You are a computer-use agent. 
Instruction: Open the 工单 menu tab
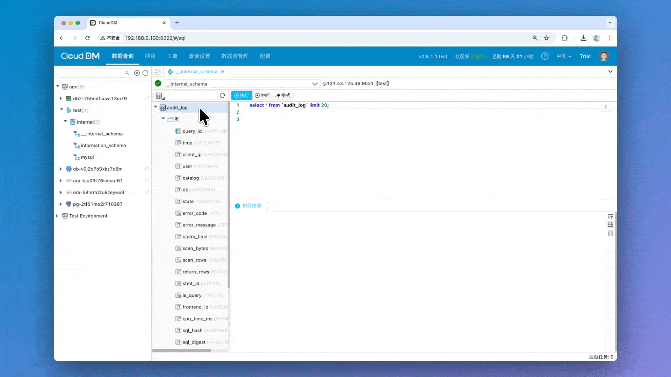click(x=172, y=56)
